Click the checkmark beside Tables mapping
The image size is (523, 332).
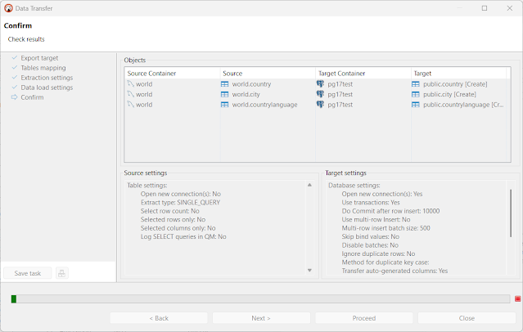pos(15,68)
